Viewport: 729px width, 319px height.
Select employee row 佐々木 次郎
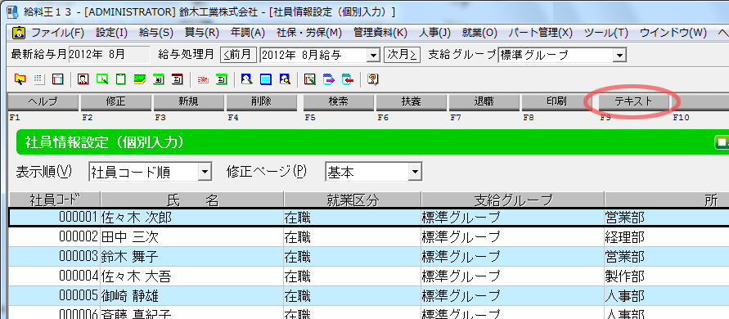369,218
